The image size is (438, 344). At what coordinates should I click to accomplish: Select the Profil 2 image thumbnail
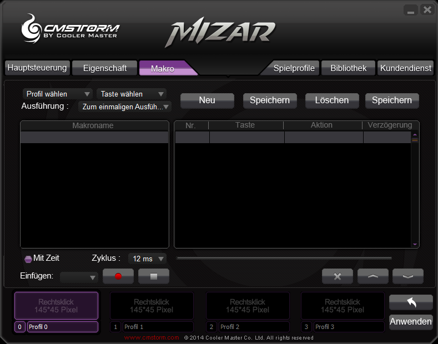pyautogui.click(x=248, y=306)
